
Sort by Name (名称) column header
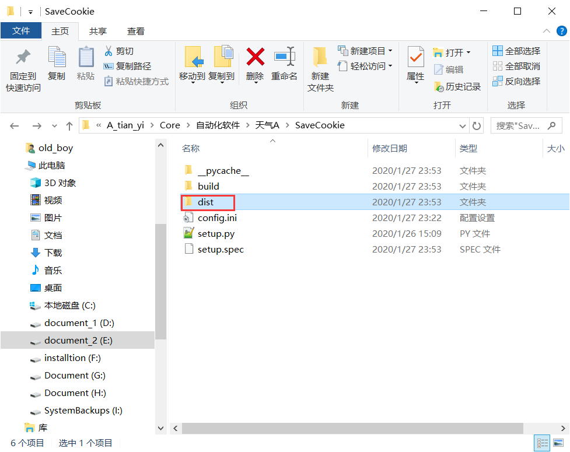point(190,149)
